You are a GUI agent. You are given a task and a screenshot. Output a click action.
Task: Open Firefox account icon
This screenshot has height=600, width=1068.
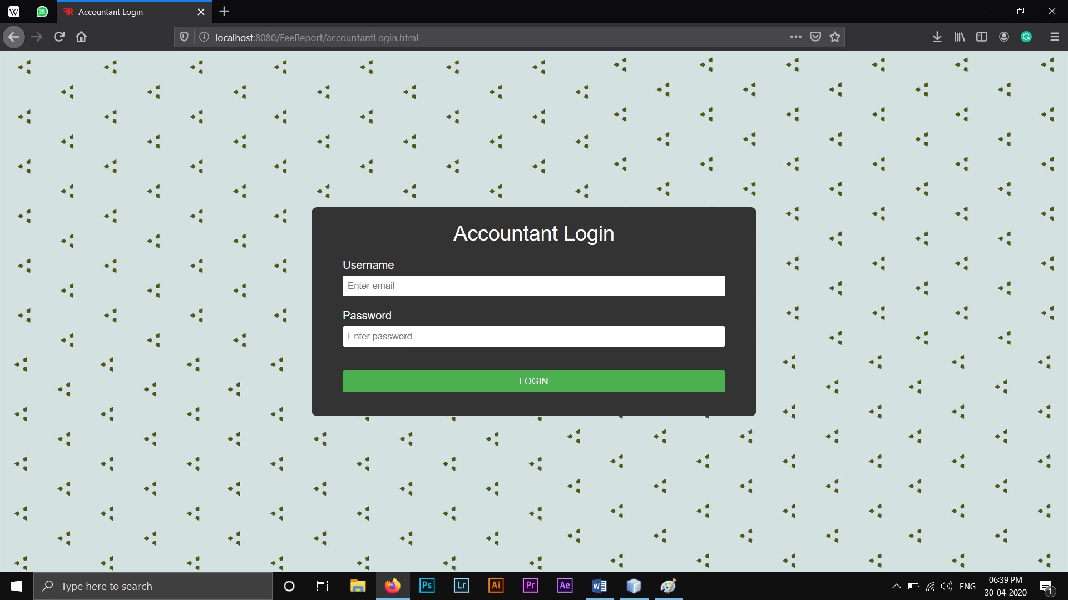(x=1003, y=37)
